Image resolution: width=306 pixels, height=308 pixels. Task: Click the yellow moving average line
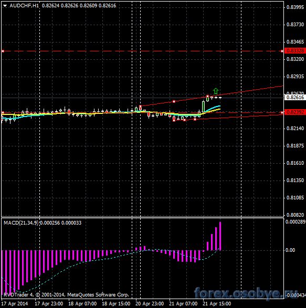(214, 110)
